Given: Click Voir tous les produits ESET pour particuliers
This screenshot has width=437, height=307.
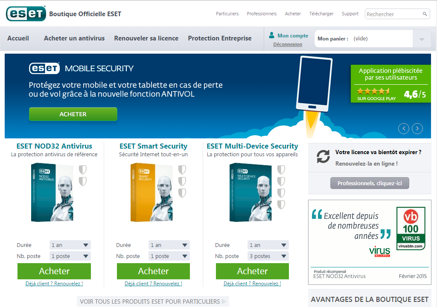Looking at the screenshot, I should pos(153,301).
